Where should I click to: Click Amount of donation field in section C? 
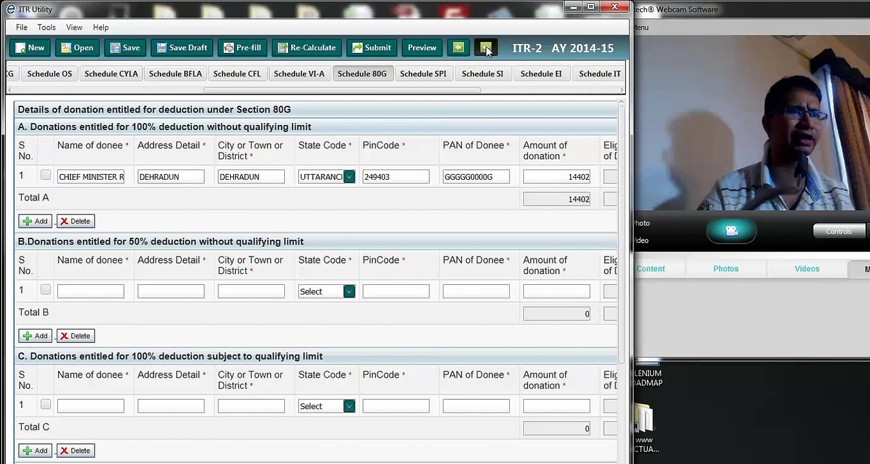(x=557, y=406)
